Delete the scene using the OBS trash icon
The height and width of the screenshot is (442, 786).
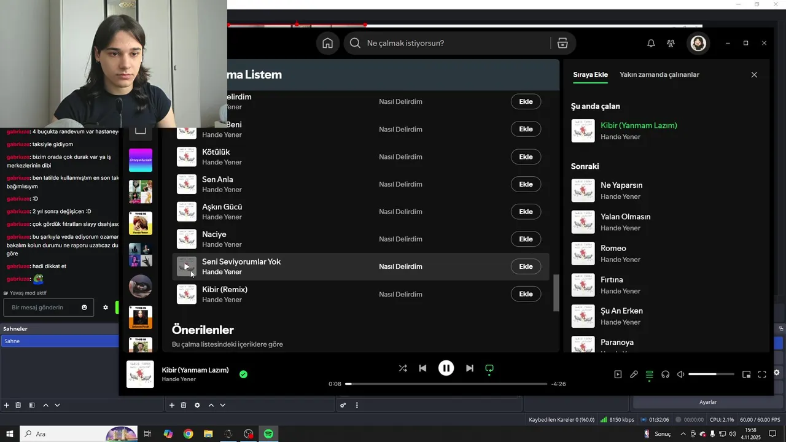point(18,405)
